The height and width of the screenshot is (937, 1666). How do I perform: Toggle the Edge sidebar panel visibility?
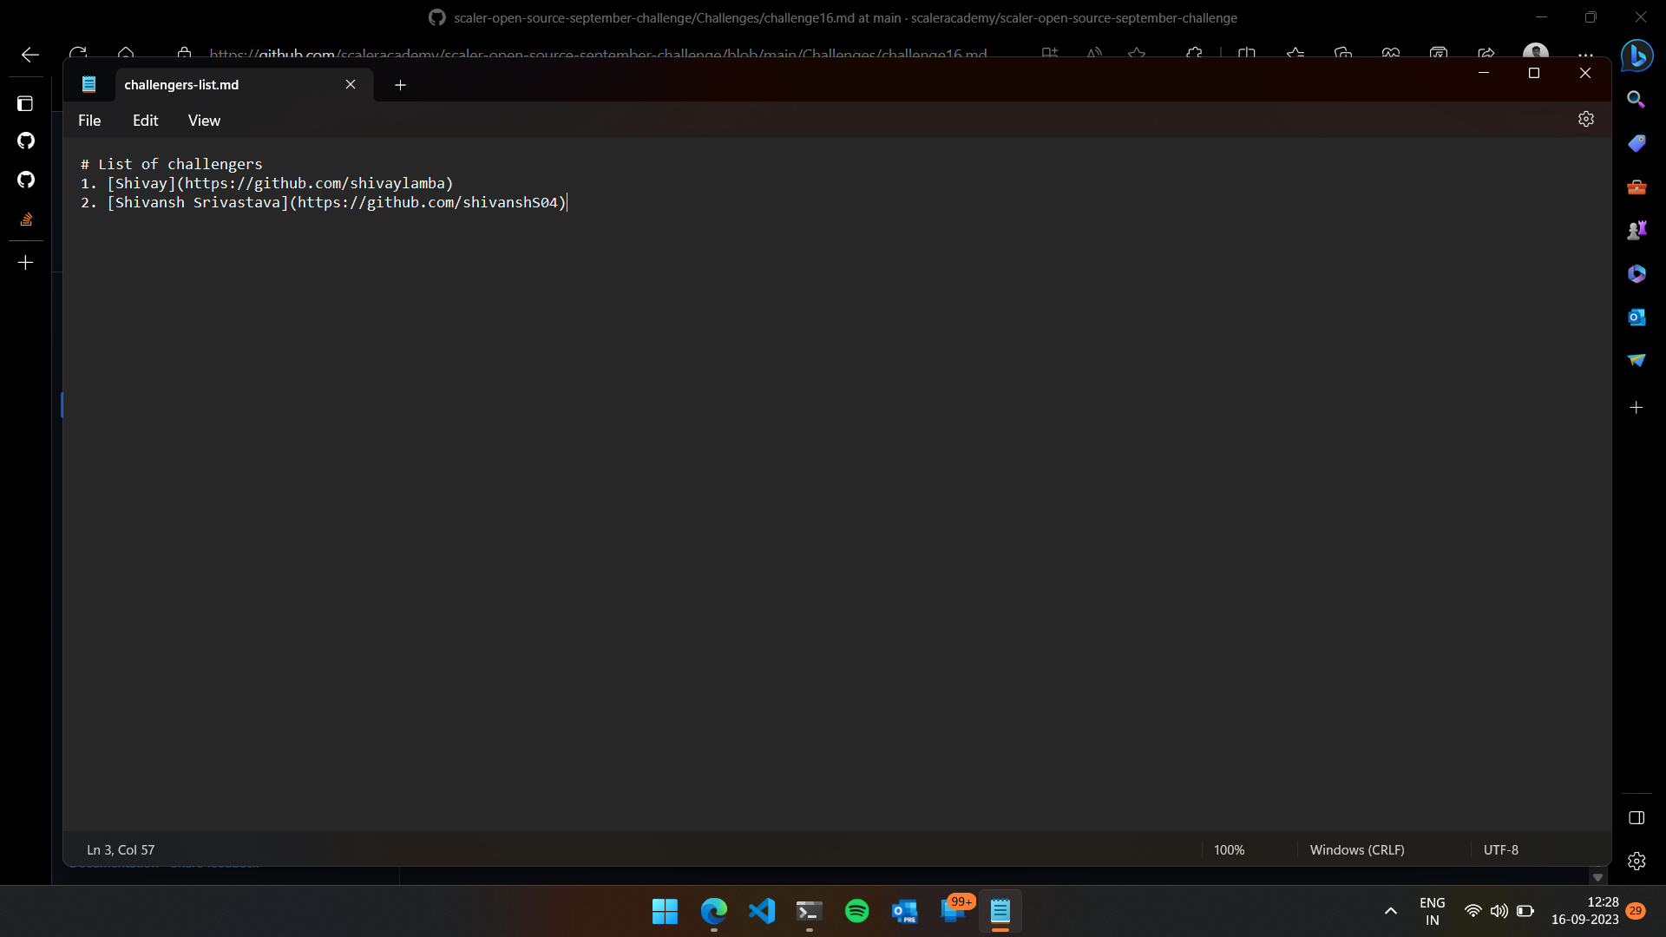coord(1636,816)
